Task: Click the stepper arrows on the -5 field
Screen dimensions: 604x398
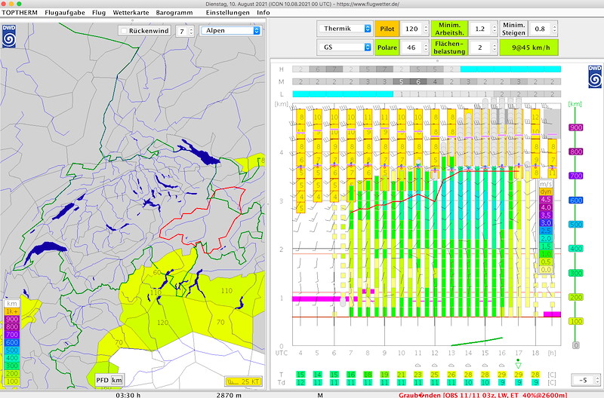Action: pos(597,381)
